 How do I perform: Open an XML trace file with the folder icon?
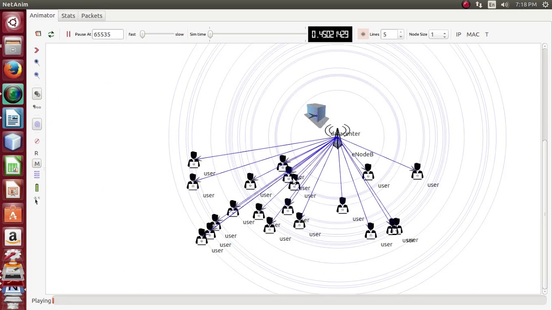pyautogui.click(x=38, y=34)
